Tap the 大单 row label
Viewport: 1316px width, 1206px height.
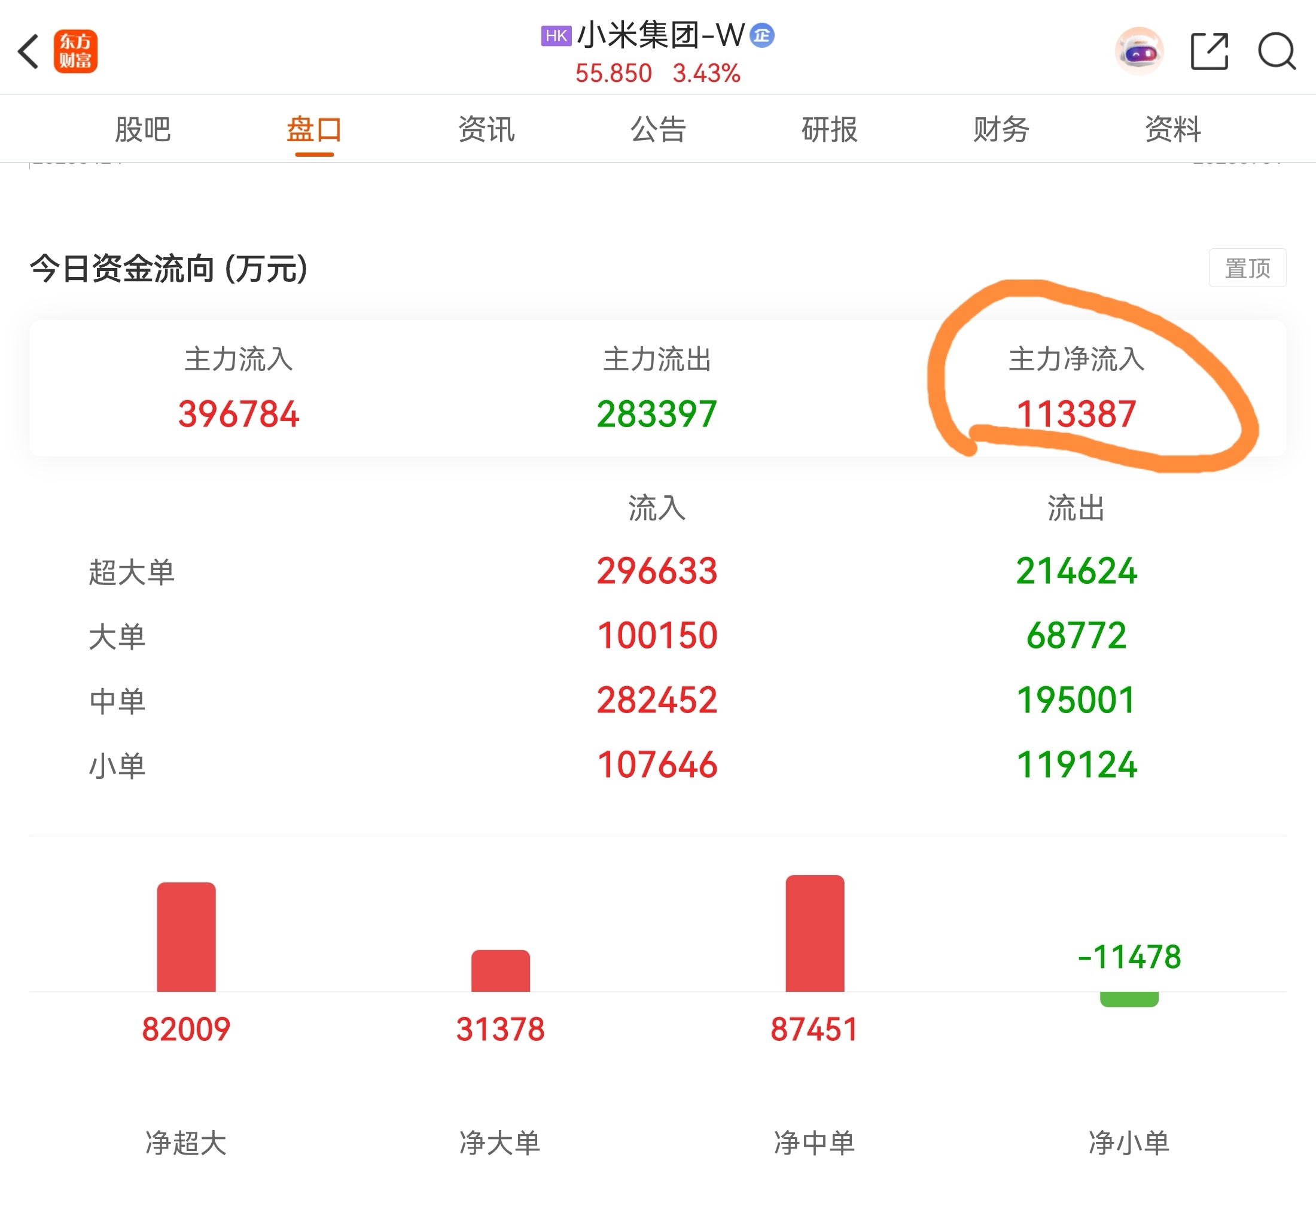pos(117,636)
